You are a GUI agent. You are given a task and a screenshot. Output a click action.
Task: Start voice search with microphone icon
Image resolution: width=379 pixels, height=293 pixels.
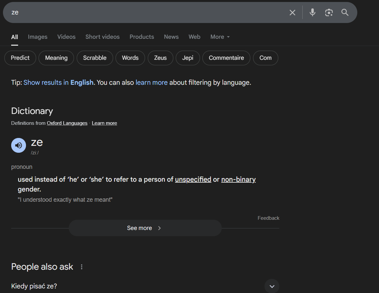312,12
